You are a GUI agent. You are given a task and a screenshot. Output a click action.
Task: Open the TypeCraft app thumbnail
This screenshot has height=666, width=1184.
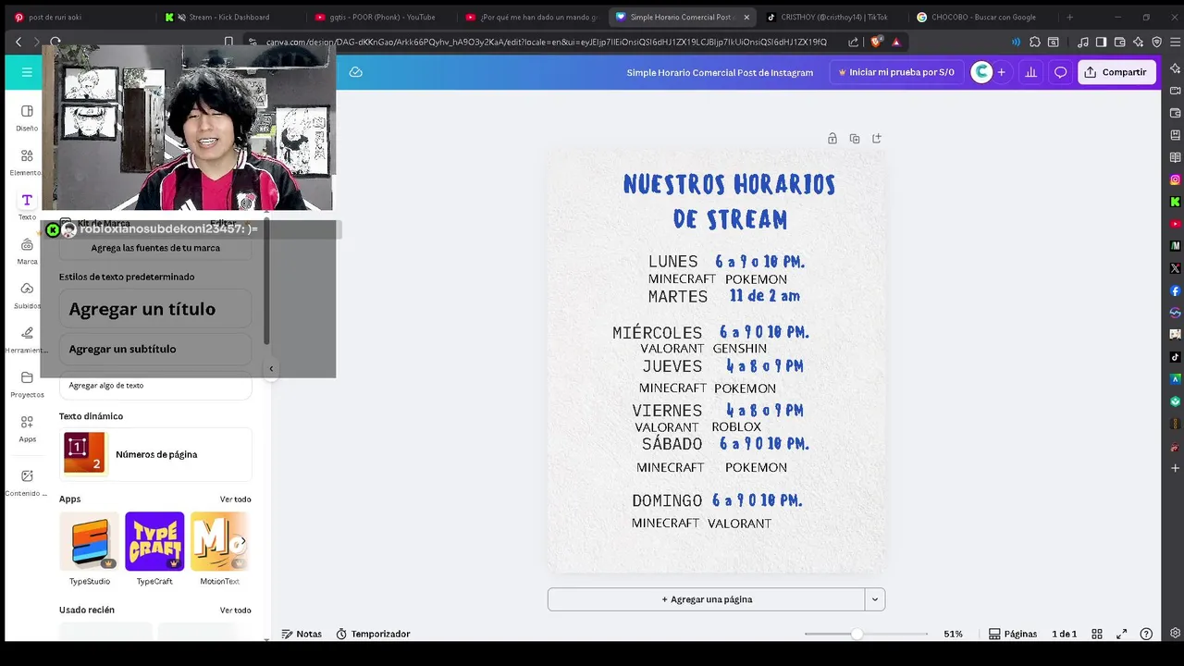(x=154, y=541)
